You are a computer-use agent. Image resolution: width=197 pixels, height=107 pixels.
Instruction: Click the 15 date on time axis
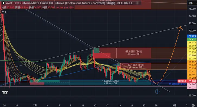(x=95, y=105)
